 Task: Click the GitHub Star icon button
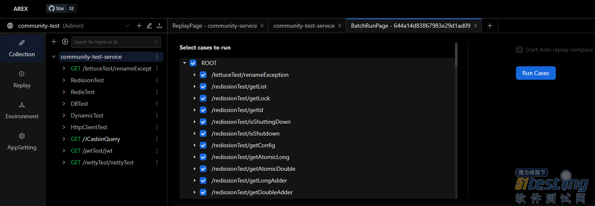pos(56,8)
